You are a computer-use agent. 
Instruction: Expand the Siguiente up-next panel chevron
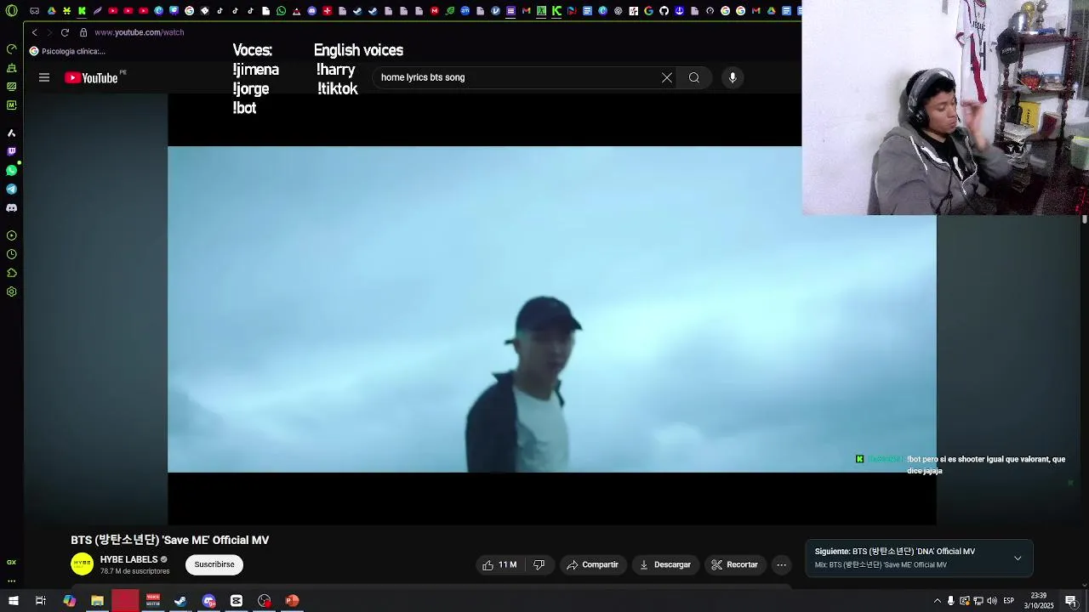tap(1018, 558)
